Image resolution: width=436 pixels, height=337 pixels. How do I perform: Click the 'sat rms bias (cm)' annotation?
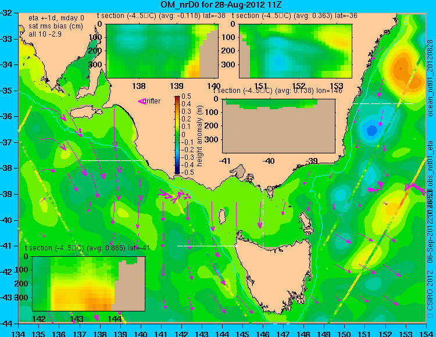pos(56,26)
